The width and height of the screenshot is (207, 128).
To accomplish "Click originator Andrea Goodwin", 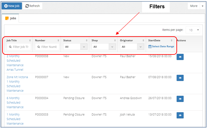I will pos(131,98).
